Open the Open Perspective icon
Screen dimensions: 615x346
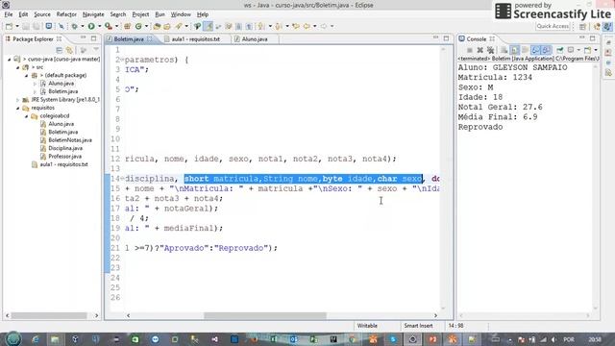[583, 26]
